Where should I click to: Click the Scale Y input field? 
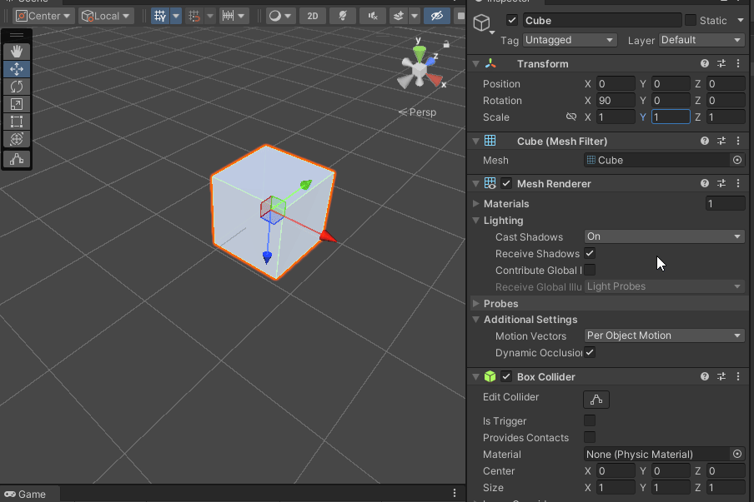tap(671, 117)
